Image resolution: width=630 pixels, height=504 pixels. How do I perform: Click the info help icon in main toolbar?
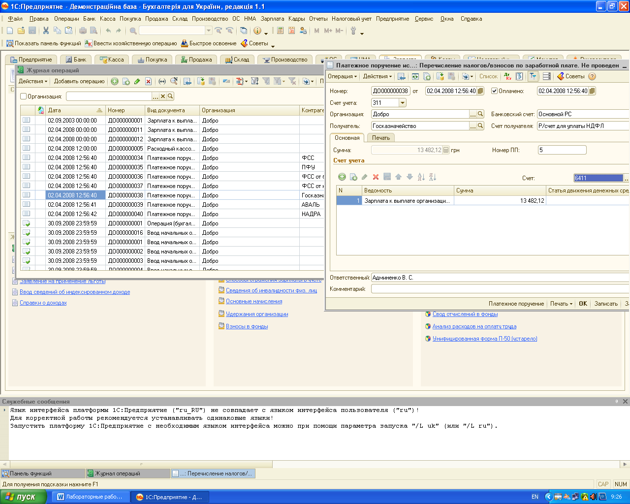(257, 31)
